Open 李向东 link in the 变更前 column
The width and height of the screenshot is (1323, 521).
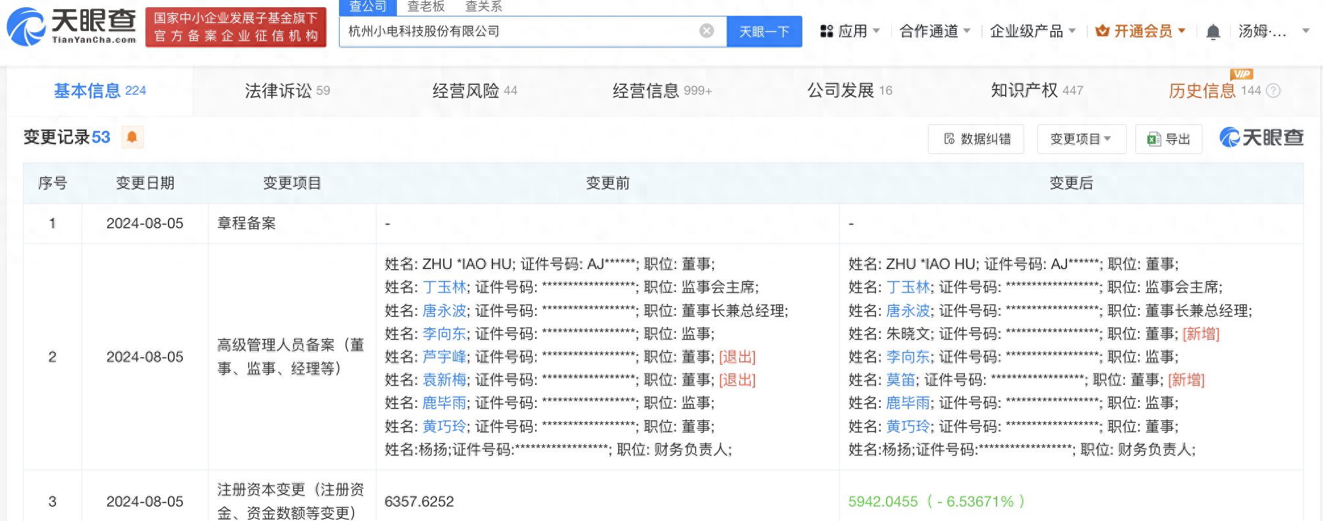pyautogui.click(x=445, y=334)
